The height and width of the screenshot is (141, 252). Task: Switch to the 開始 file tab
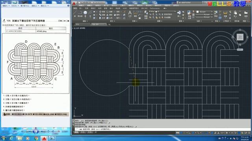(x=78, y=24)
